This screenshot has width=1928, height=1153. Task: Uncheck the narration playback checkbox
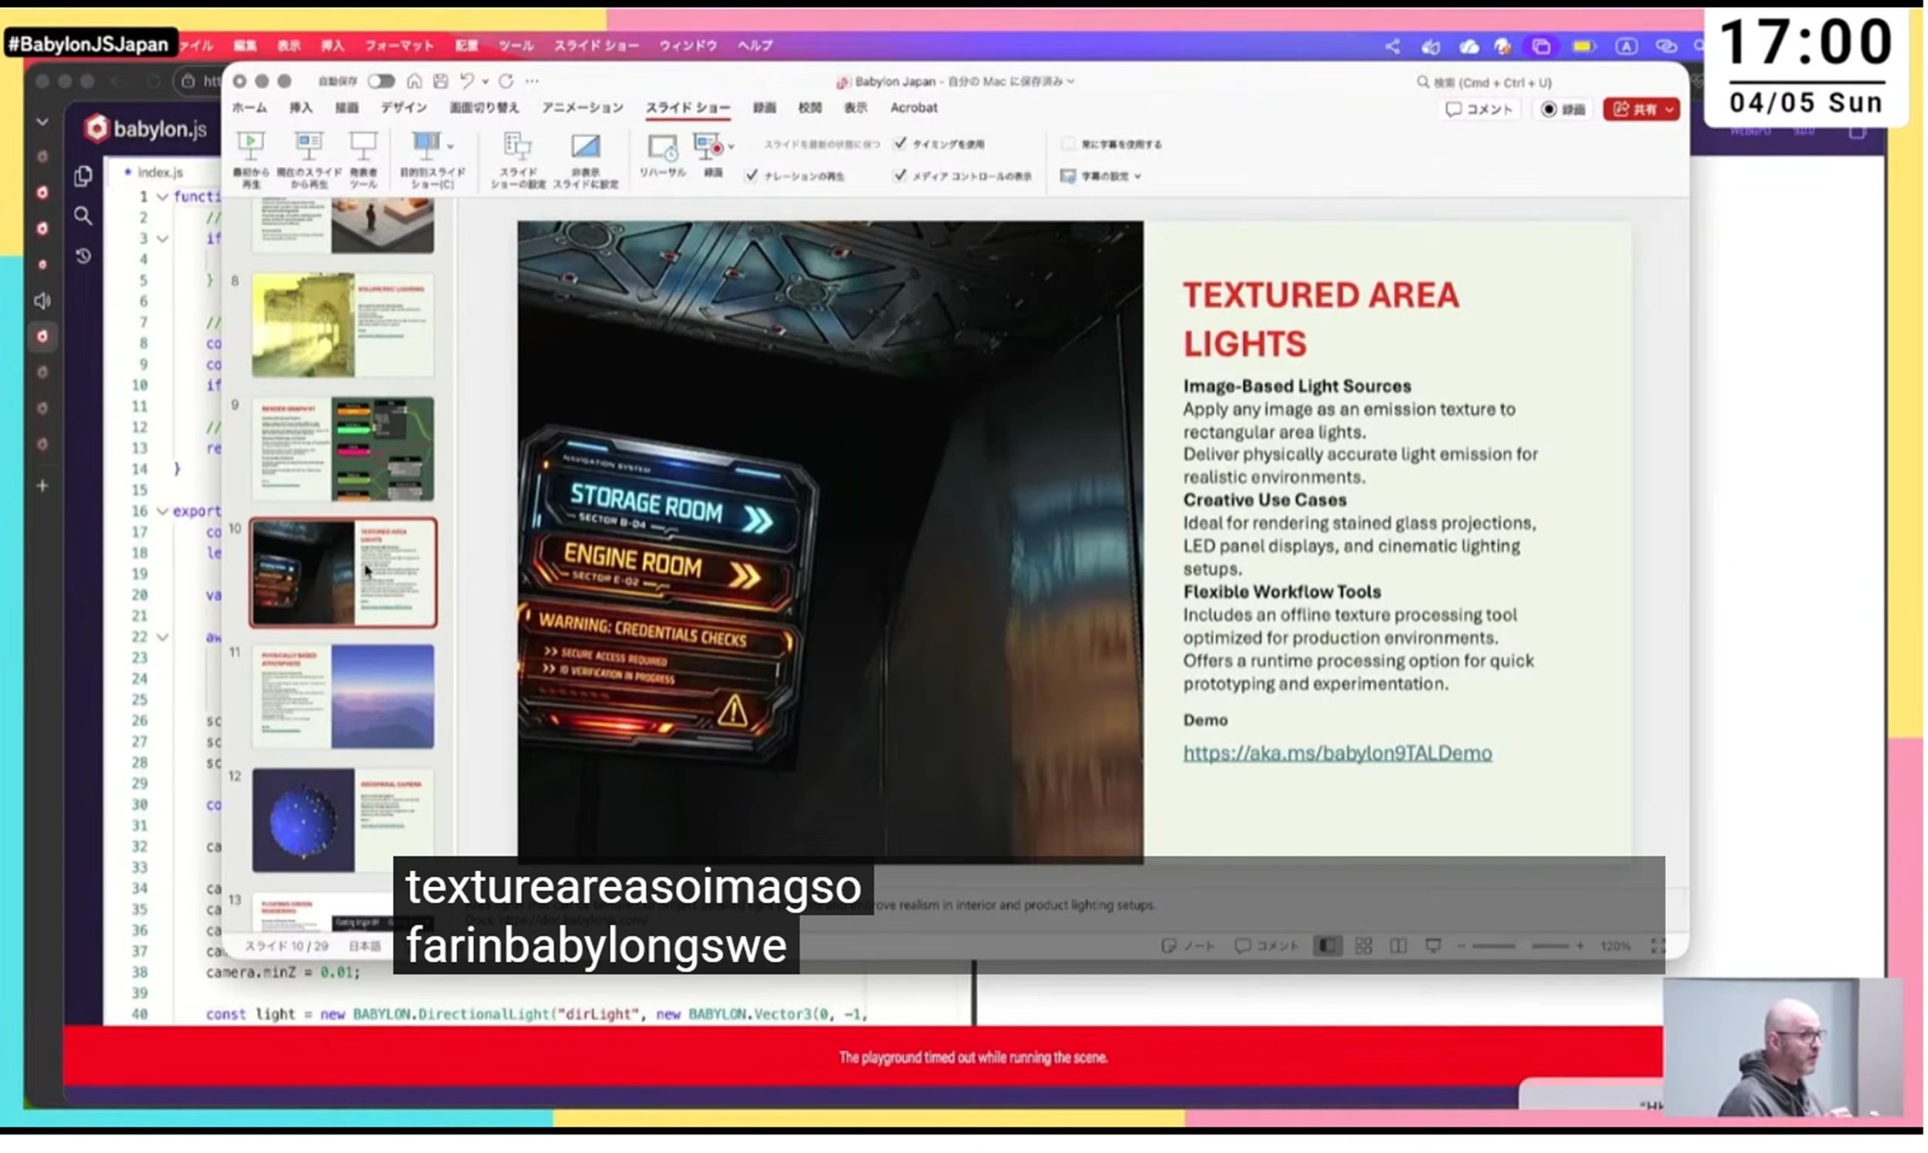[x=751, y=175]
